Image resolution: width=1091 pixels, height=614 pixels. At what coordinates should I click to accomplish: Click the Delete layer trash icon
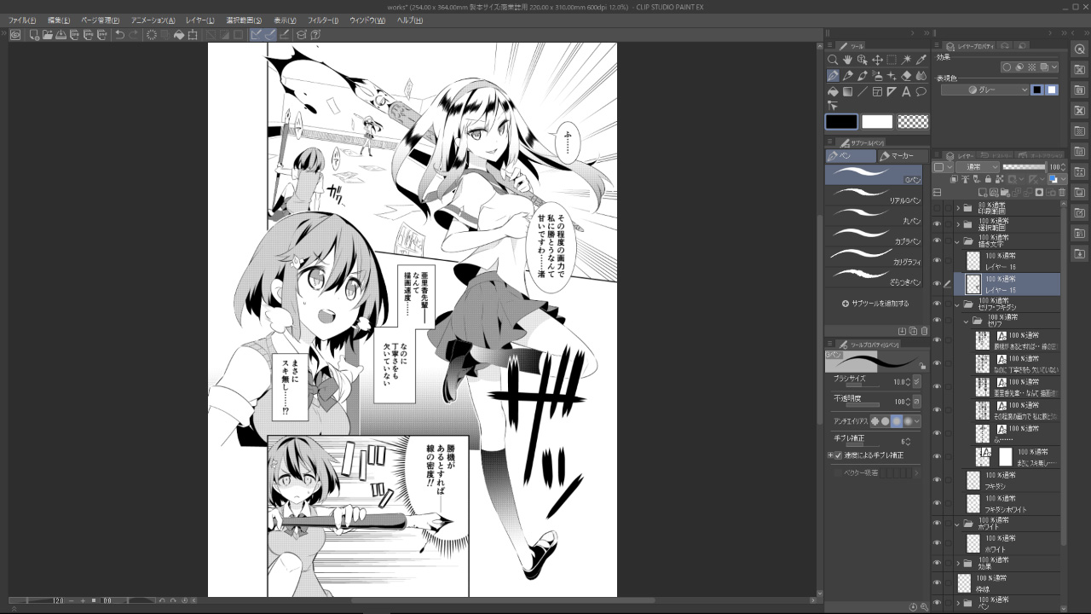coord(1061,193)
